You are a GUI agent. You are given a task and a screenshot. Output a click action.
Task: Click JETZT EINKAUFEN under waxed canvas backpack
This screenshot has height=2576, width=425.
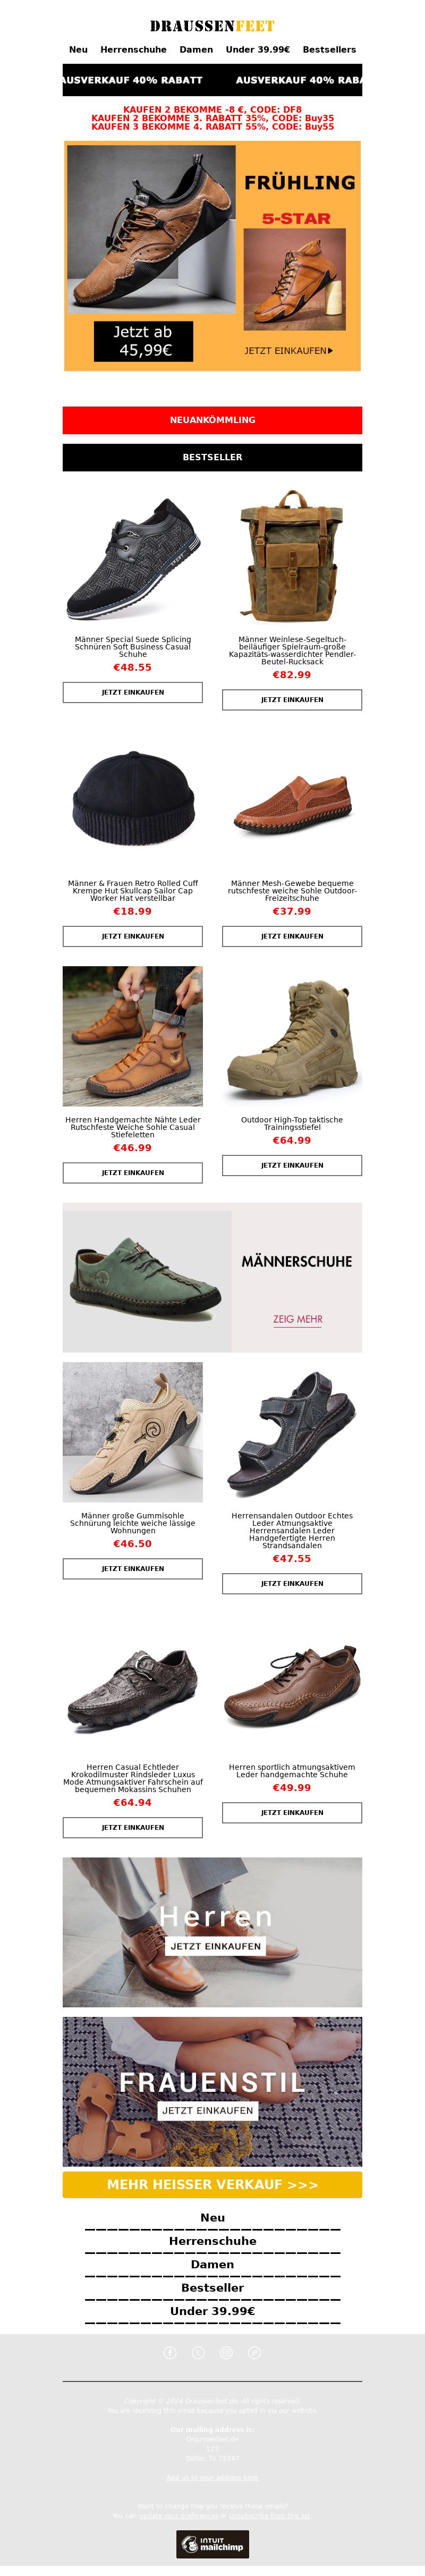coord(292,700)
